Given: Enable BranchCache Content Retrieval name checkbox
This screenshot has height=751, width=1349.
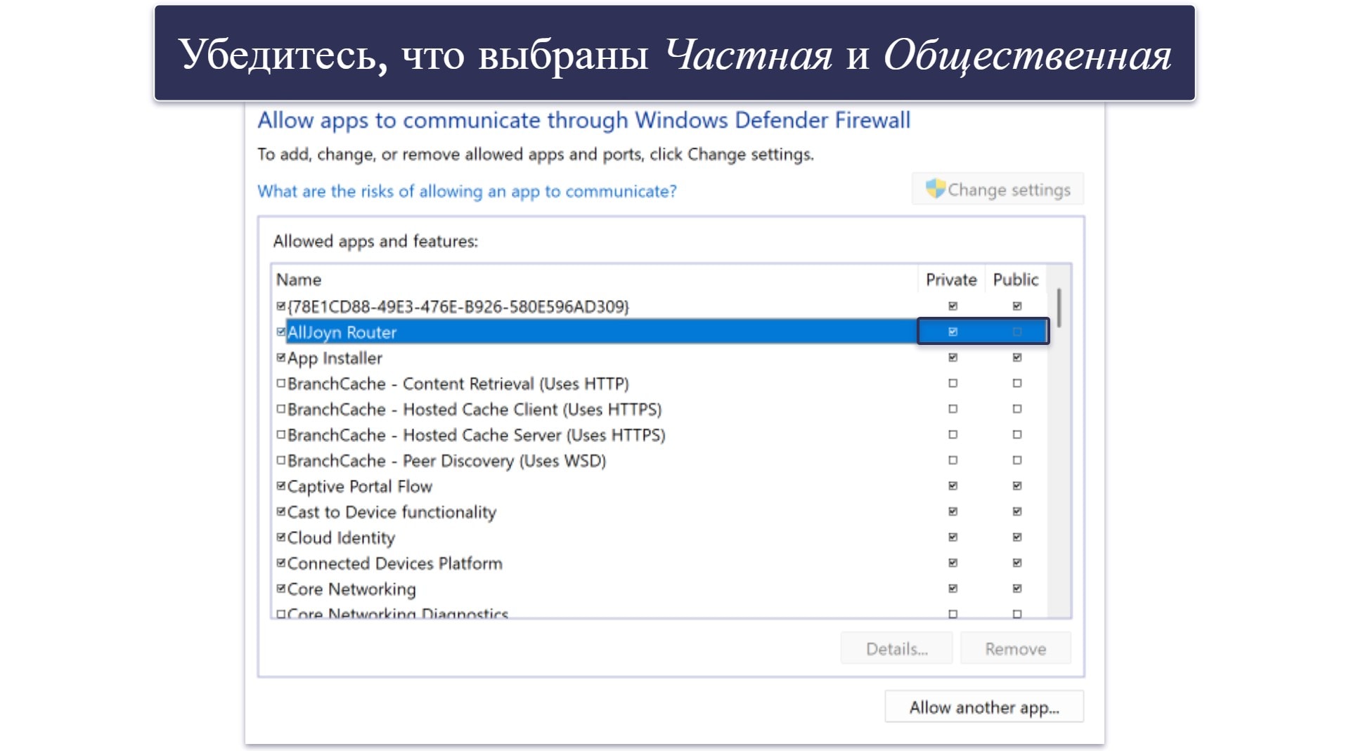Looking at the screenshot, I should pos(281,384).
